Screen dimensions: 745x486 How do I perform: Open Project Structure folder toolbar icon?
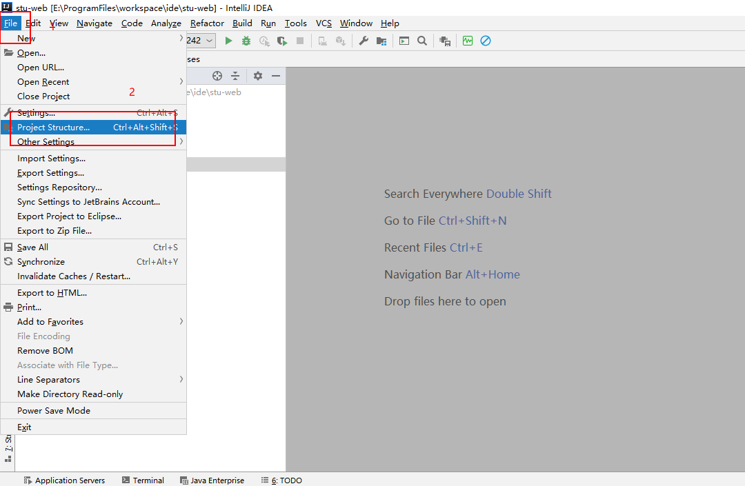381,41
